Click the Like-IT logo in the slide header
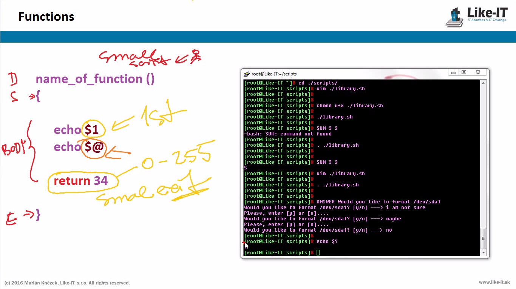This screenshot has height=289, width=516. tap(477, 17)
